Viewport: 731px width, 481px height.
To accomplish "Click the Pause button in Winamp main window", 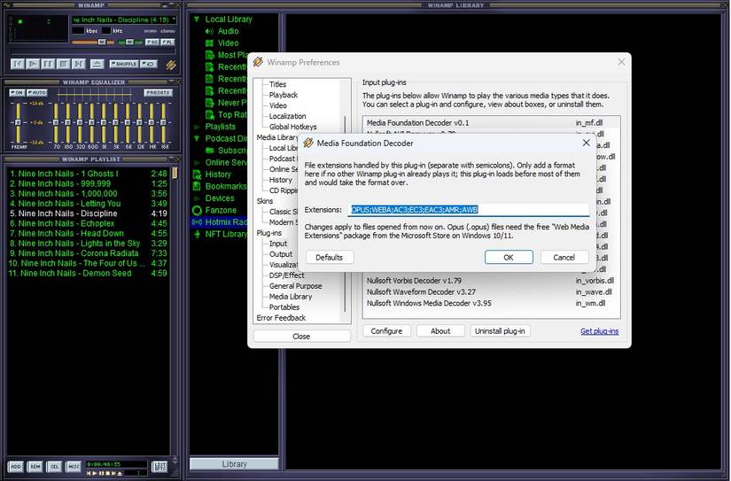I will point(48,64).
